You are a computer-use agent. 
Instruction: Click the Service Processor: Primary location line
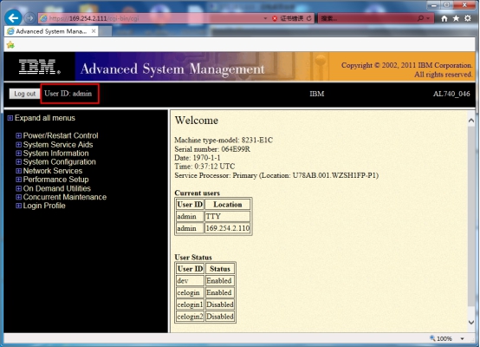276,175
